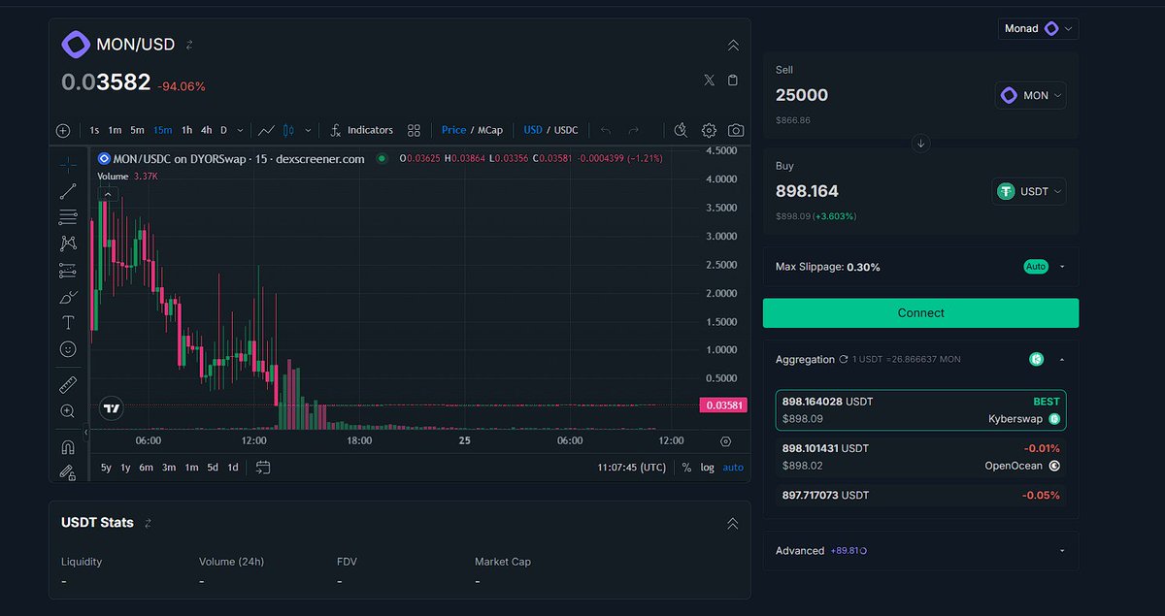The width and height of the screenshot is (1165, 616).
Task: Collapse the Aggregation section
Action: pos(1062,359)
